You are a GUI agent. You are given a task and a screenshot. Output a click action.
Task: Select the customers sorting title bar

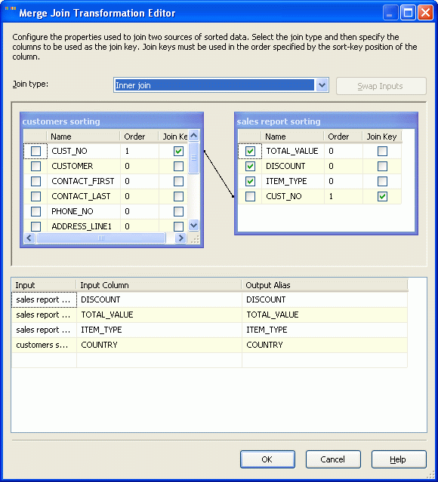tap(112, 121)
